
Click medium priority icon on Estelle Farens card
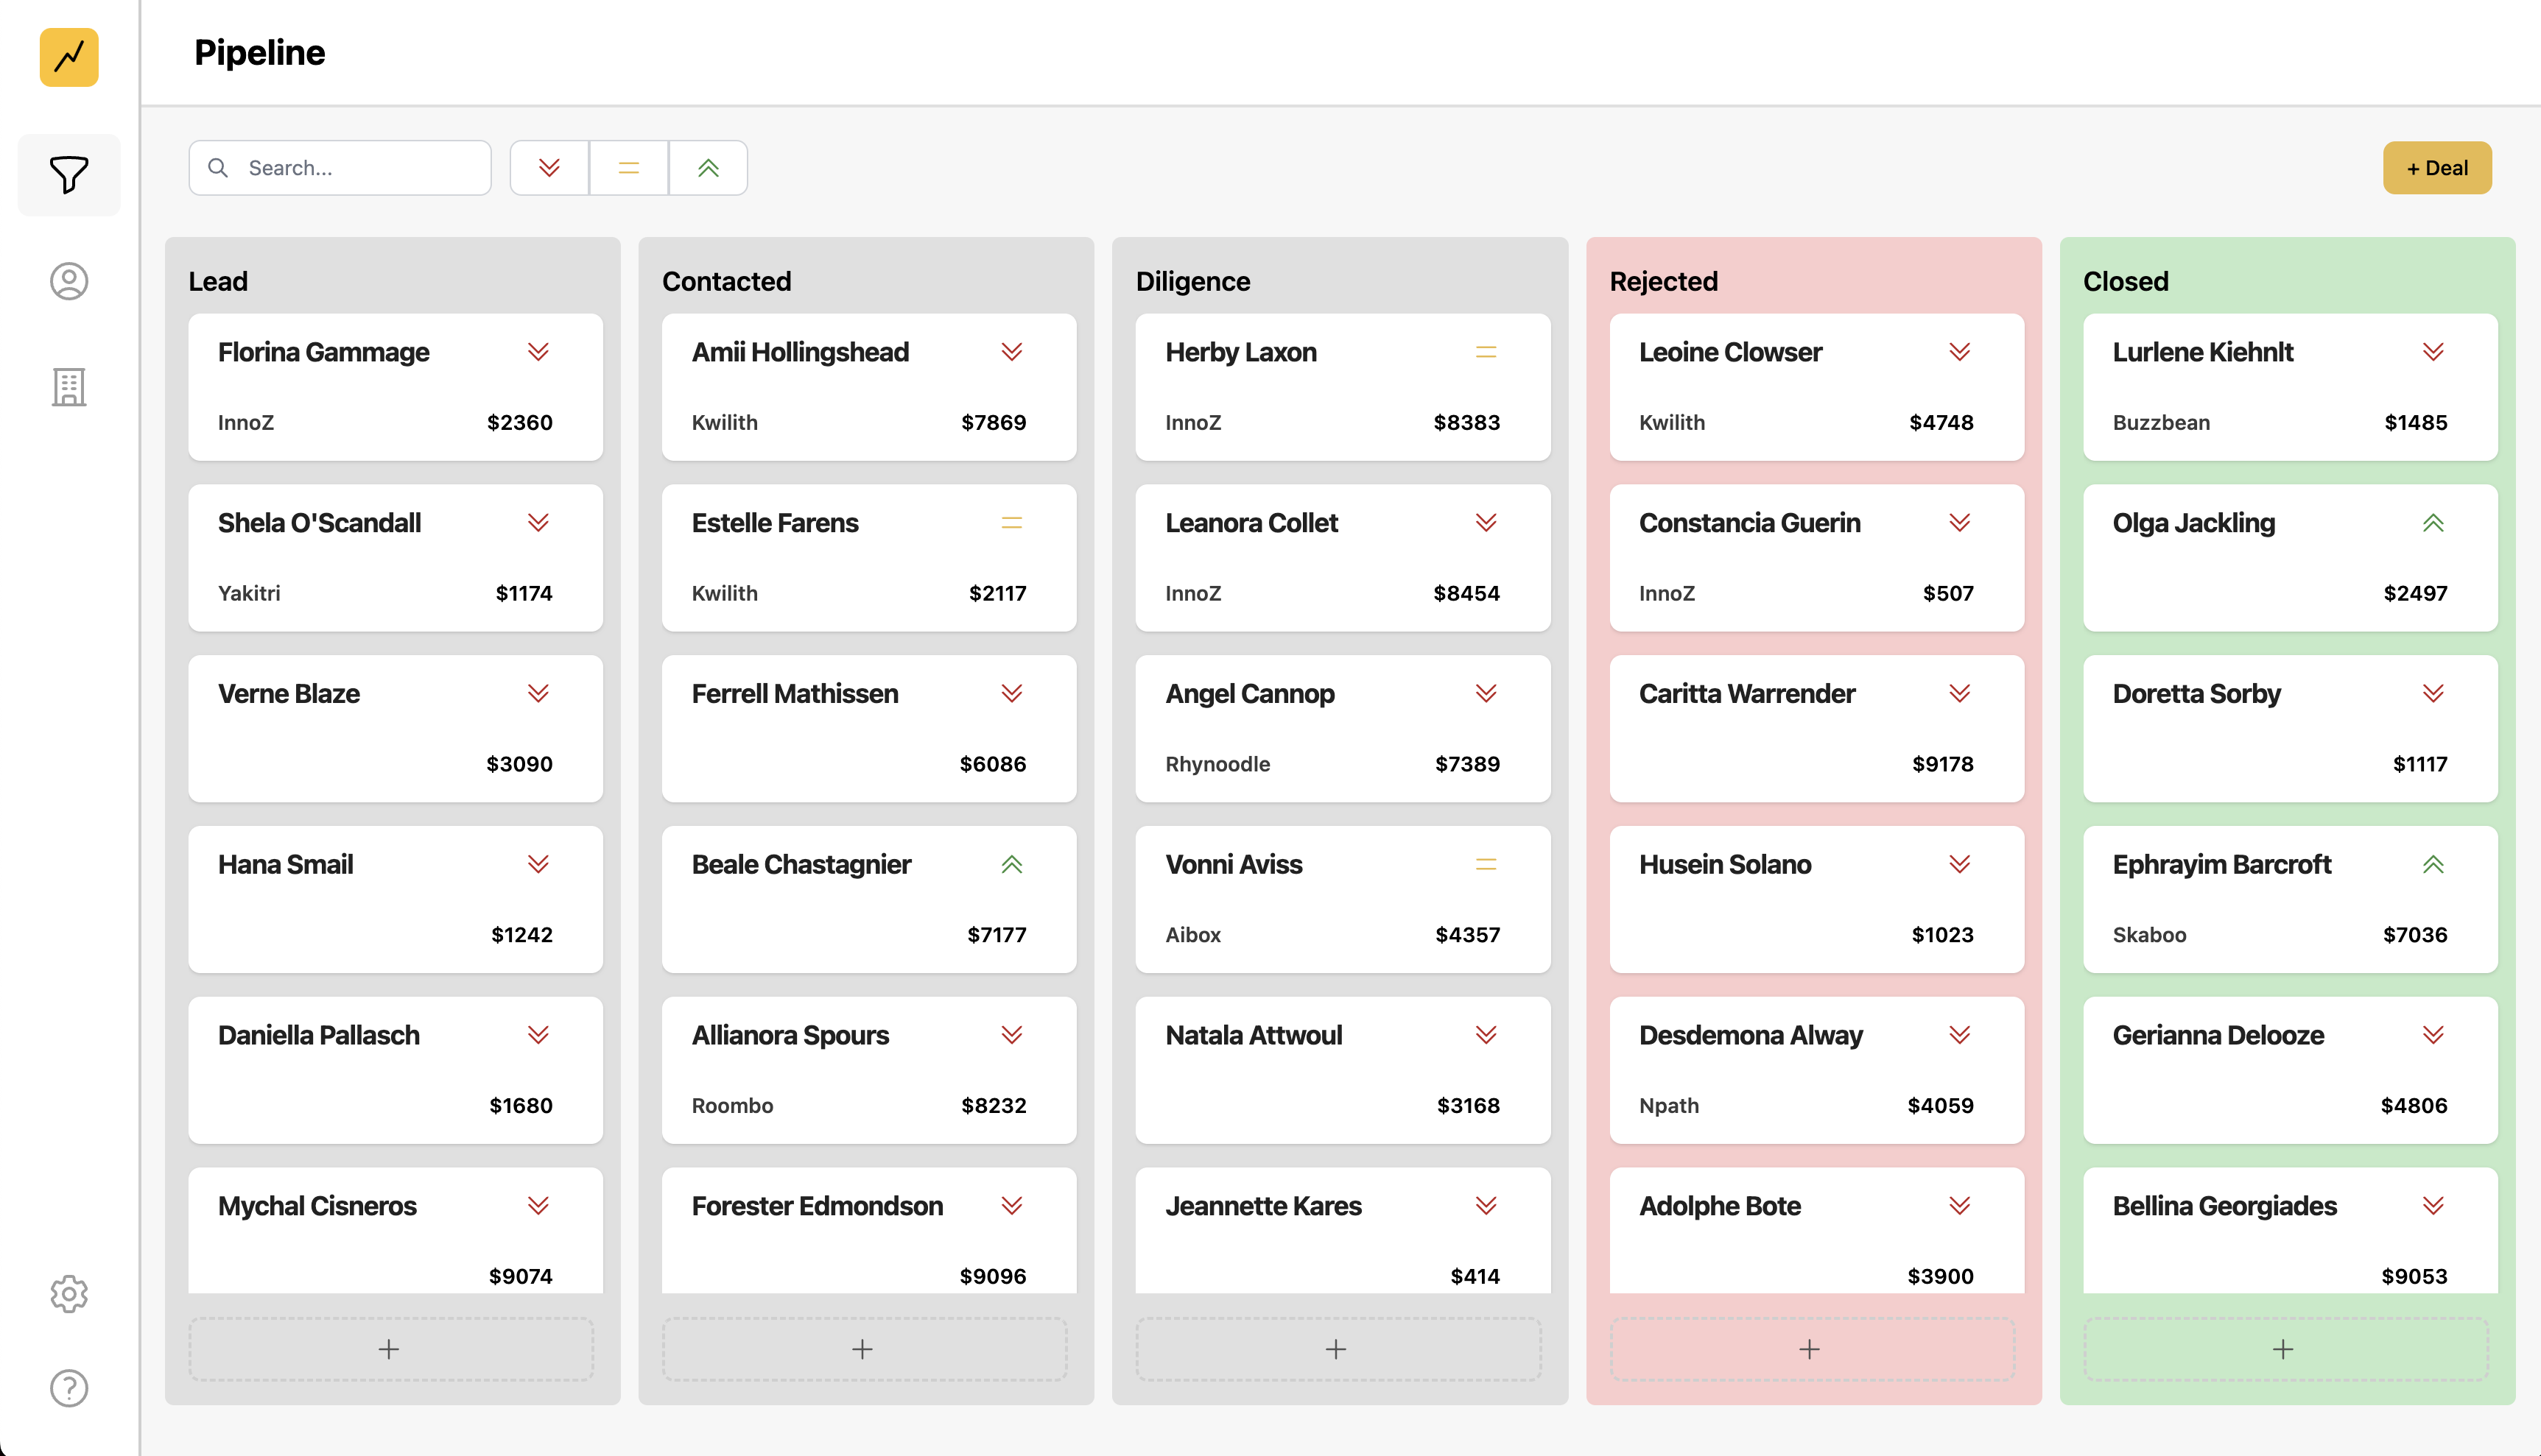click(1011, 523)
